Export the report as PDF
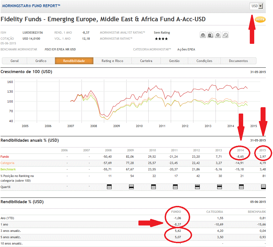 point(210,35)
